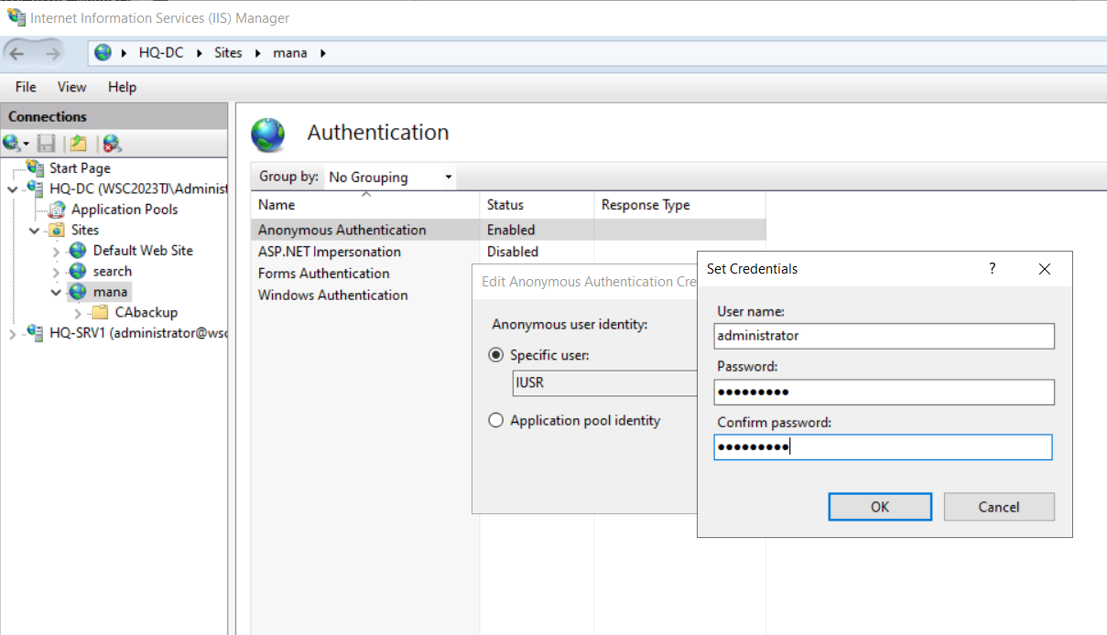This screenshot has height=635, width=1107.
Task: Choose Application pool identity radio button
Action: 496,421
